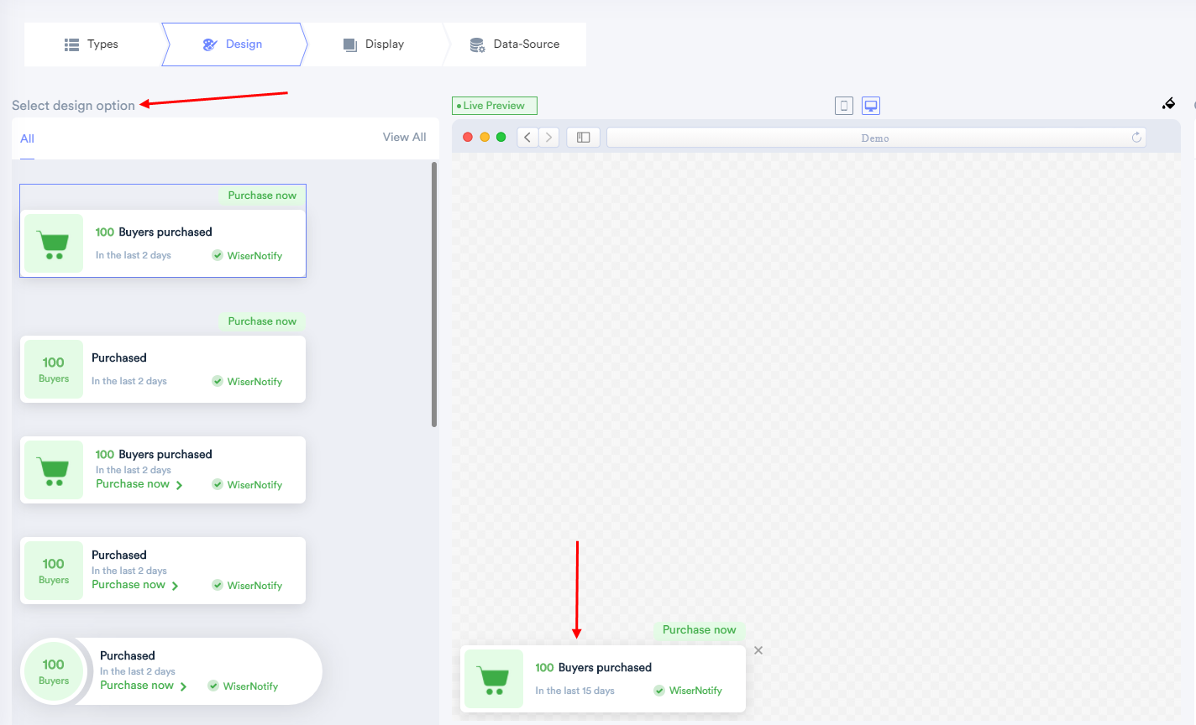Screen dimensions: 1196x725
Task: Select second design with 100 Buyers box
Action: pos(163,369)
